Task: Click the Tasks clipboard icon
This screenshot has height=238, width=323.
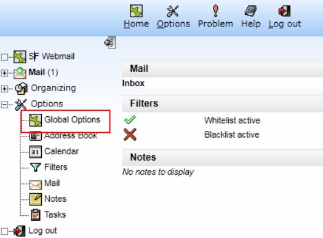Action: click(x=36, y=215)
